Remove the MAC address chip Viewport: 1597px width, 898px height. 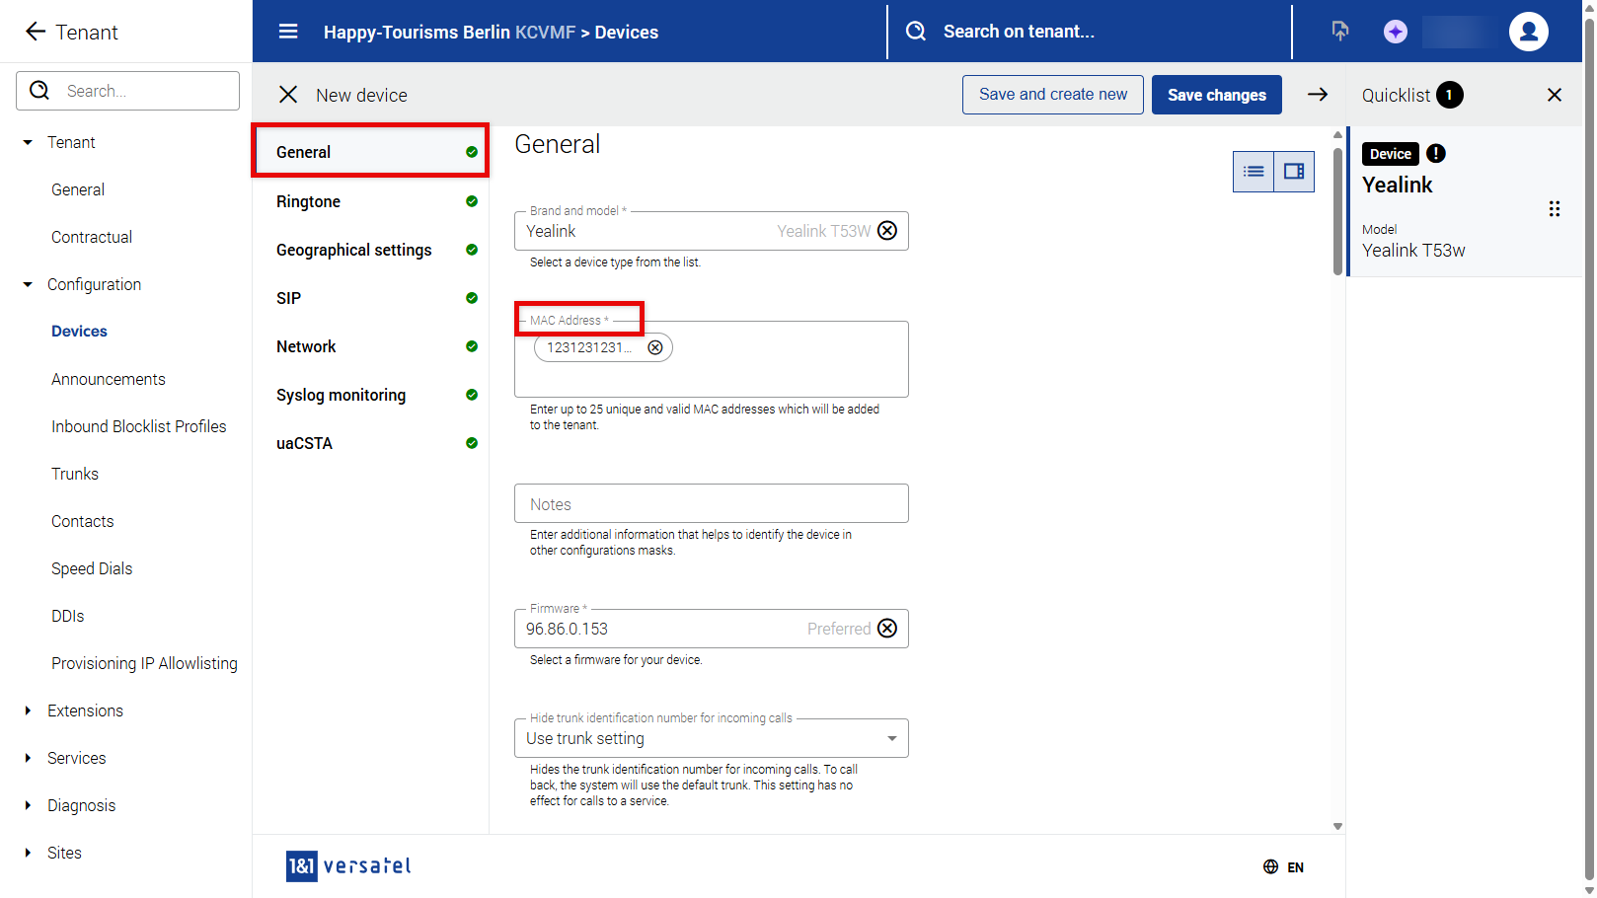pos(655,347)
